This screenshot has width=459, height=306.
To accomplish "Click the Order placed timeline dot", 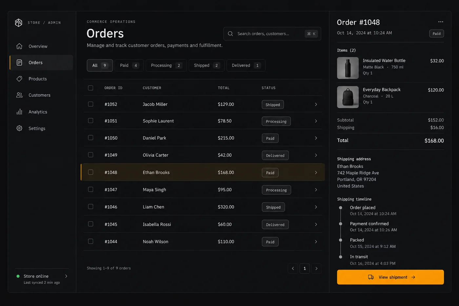I will tap(341, 208).
